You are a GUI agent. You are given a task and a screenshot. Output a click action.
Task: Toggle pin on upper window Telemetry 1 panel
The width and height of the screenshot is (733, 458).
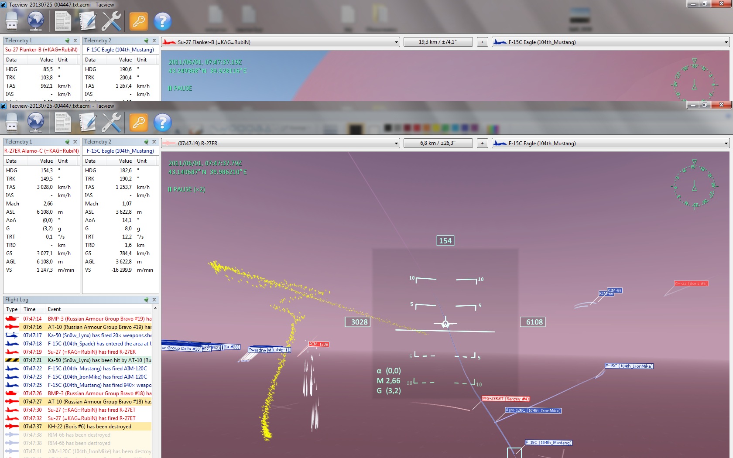coord(68,41)
